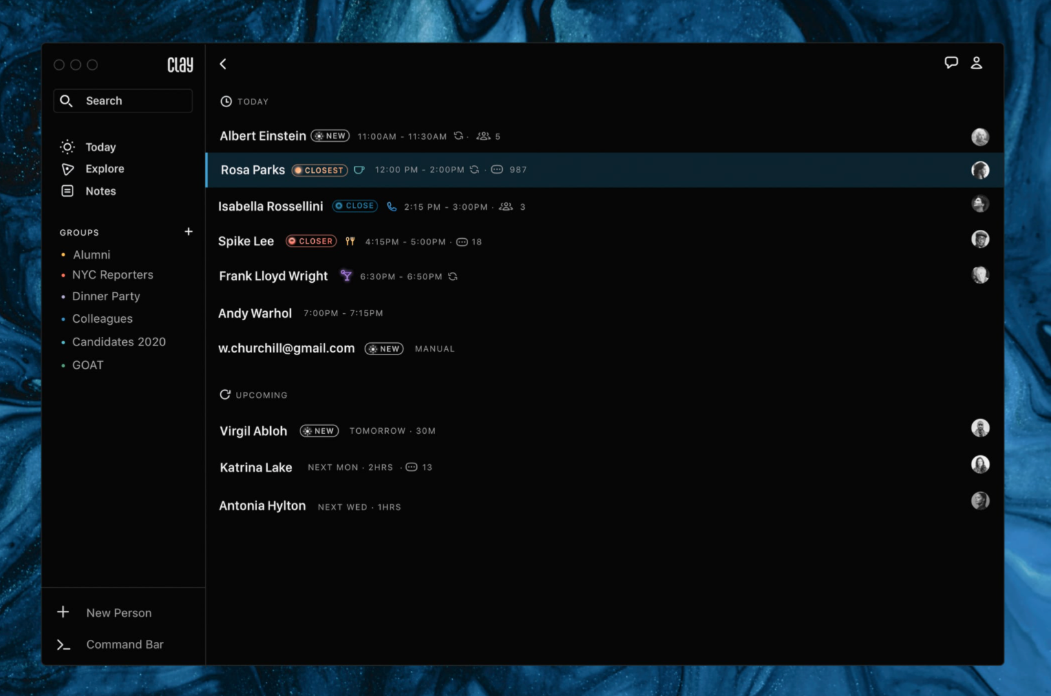Open the user profile icon at top right
The height and width of the screenshot is (696, 1051).
coord(977,63)
